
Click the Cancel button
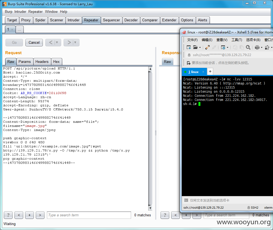pyautogui.click(x=34, y=43)
